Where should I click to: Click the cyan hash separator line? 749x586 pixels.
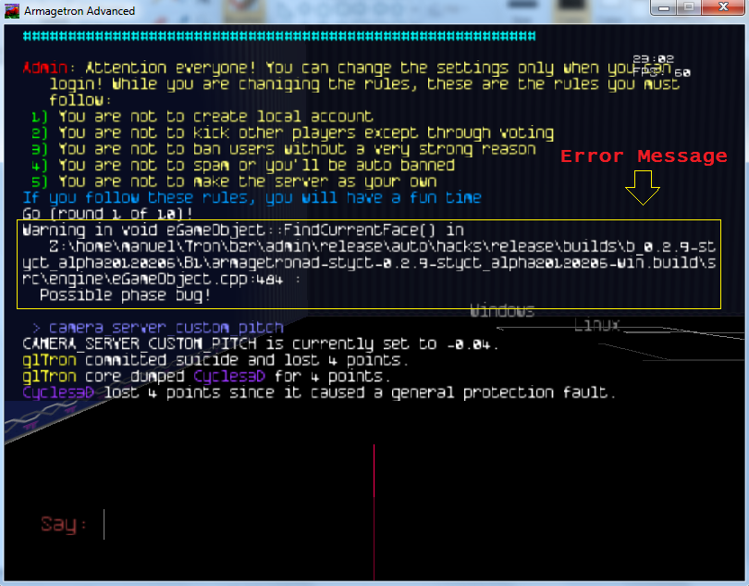(x=278, y=36)
